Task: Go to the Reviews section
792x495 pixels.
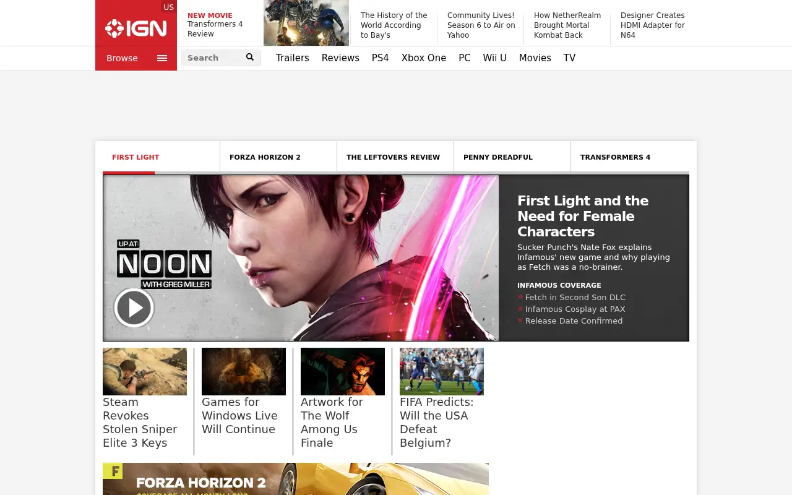Action: click(x=340, y=58)
